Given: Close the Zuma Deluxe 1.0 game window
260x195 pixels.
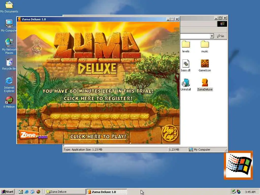Looking at the screenshot, I should [x=177, y=19].
